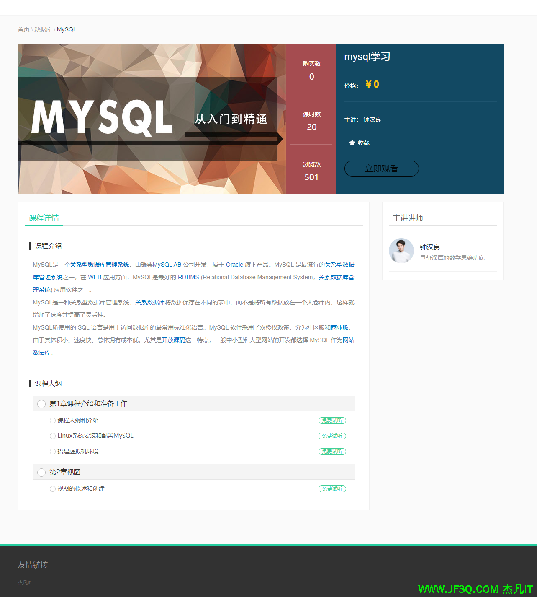This screenshot has width=537, height=597.
Task: Open the MySQL course banner image
Action: pyautogui.click(x=152, y=119)
